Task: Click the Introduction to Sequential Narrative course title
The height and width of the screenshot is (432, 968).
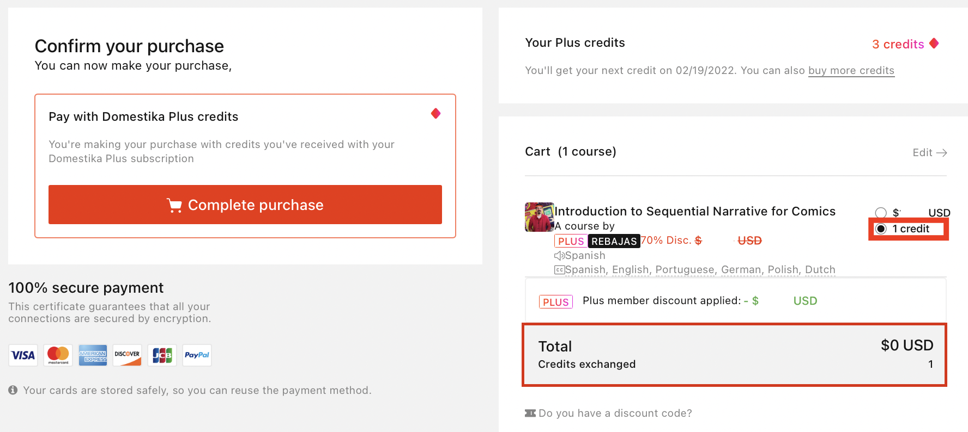Action: click(695, 211)
